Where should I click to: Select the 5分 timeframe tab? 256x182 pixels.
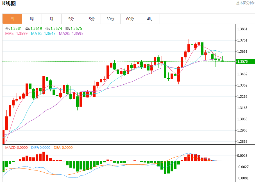click(x=71, y=19)
